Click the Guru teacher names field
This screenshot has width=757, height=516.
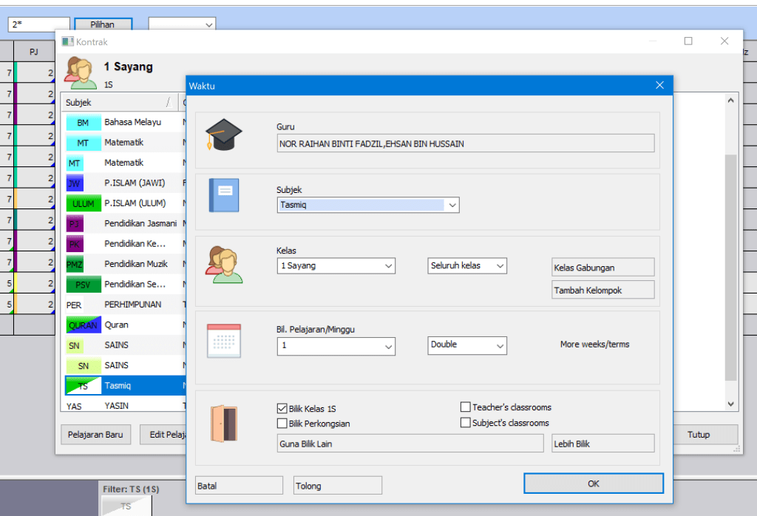[466, 143]
